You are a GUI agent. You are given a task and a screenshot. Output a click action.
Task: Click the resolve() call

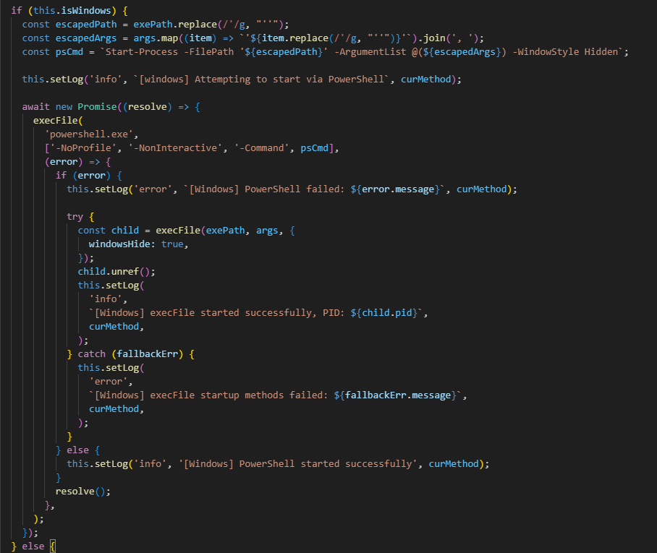tap(78, 491)
